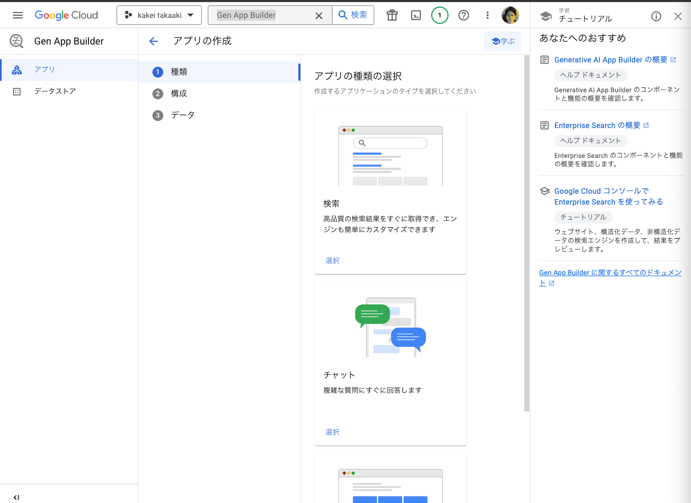
Task: Click external link icon after Enterprise Search の概要
Action: click(x=646, y=125)
